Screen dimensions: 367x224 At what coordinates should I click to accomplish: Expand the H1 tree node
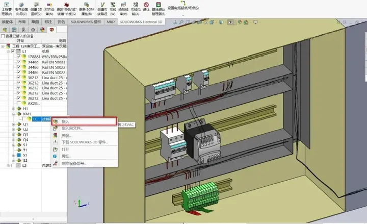[13, 109]
